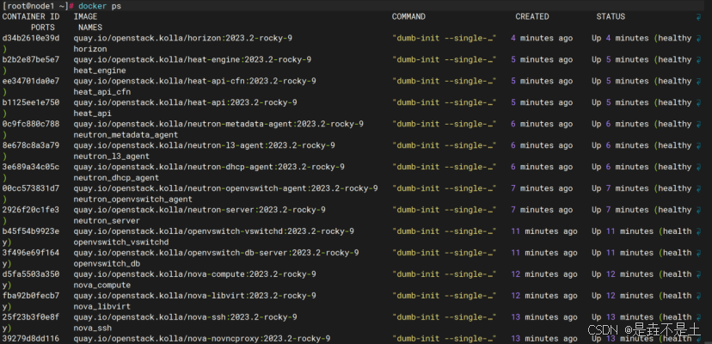712x344 pixels.
Task: Click the CREATED column header
Action: coord(532,16)
